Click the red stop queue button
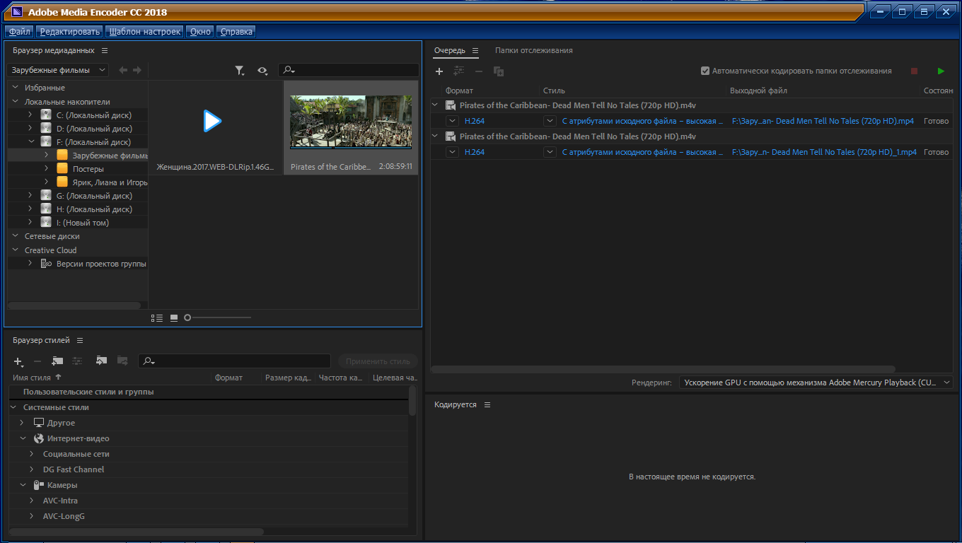 (914, 71)
